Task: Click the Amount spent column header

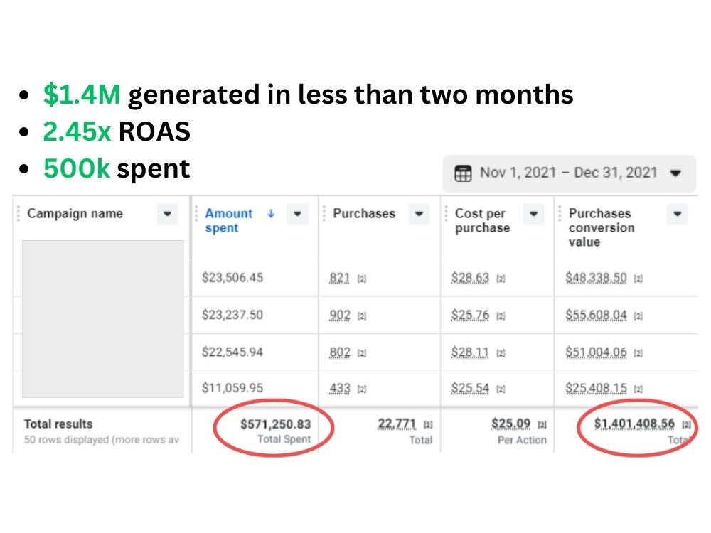Action: click(x=228, y=221)
